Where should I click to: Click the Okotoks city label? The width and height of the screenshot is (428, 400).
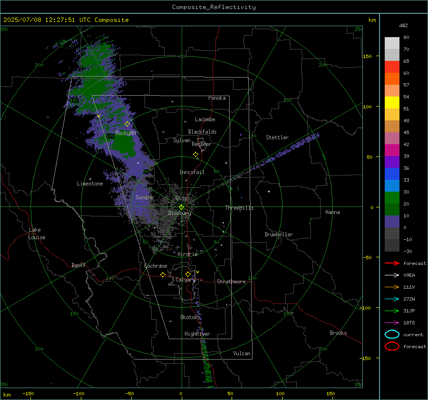click(x=191, y=317)
